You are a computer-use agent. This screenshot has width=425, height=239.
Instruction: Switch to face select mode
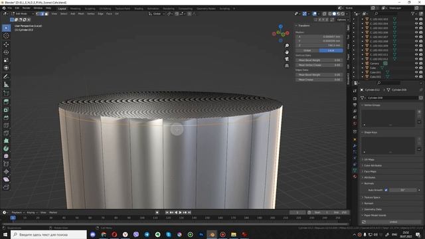[x=46, y=13]
